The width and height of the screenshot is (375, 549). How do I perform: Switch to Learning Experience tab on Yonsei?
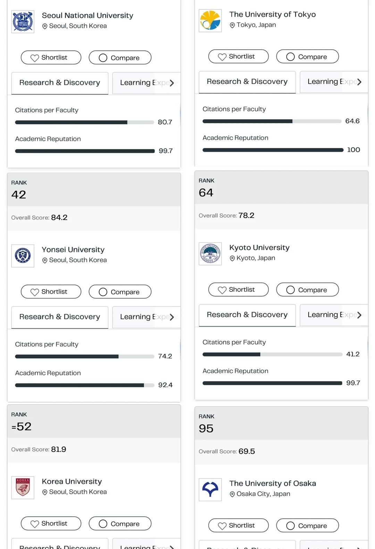tap(146, 317)
